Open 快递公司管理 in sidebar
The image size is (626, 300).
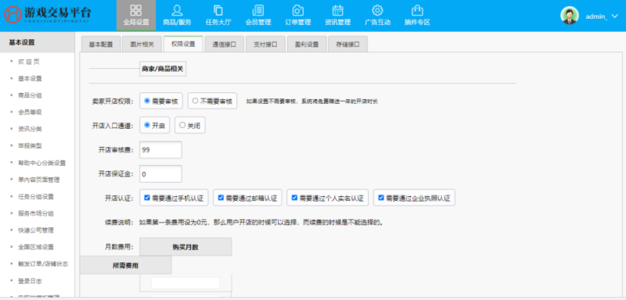(x=36, y=230)
